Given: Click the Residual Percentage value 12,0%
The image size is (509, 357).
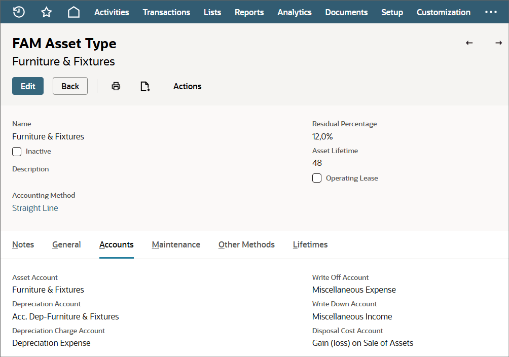Looking at the screenshot, I should click(x=322, y=136).
